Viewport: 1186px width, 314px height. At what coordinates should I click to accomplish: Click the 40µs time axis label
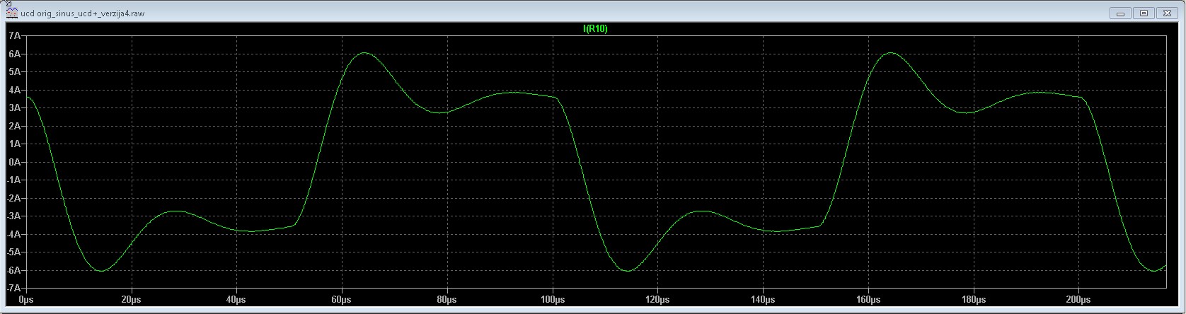236,300
